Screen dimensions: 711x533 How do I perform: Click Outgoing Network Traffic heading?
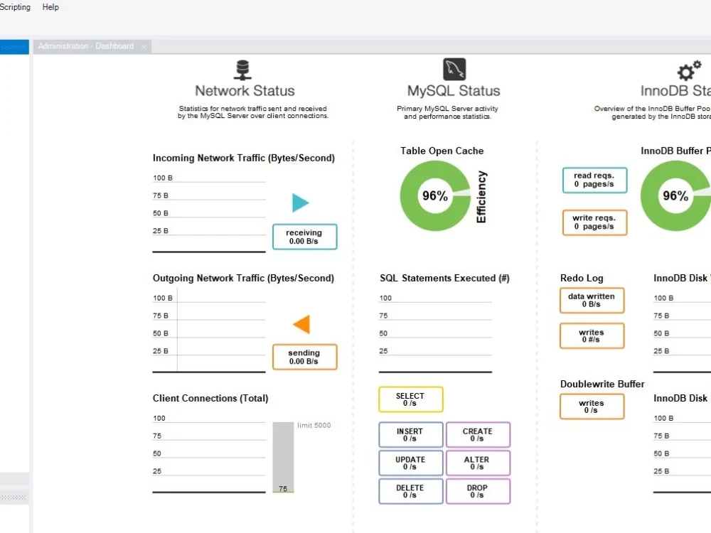pos(243,279)
